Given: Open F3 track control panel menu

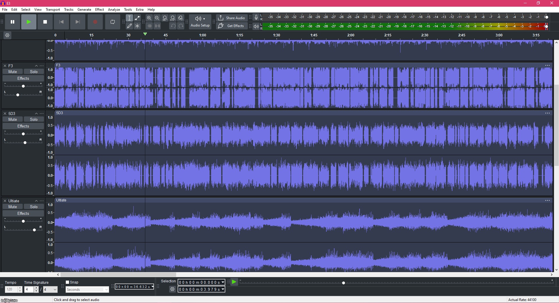Looking at the screenshot, I should (x=42, y=66).
